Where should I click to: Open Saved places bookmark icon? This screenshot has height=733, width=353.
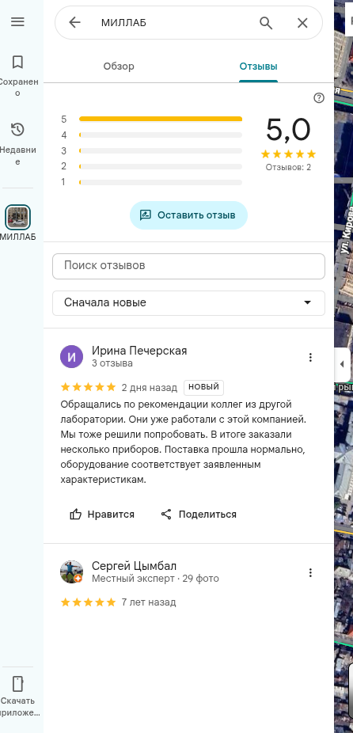coord(17,63)
